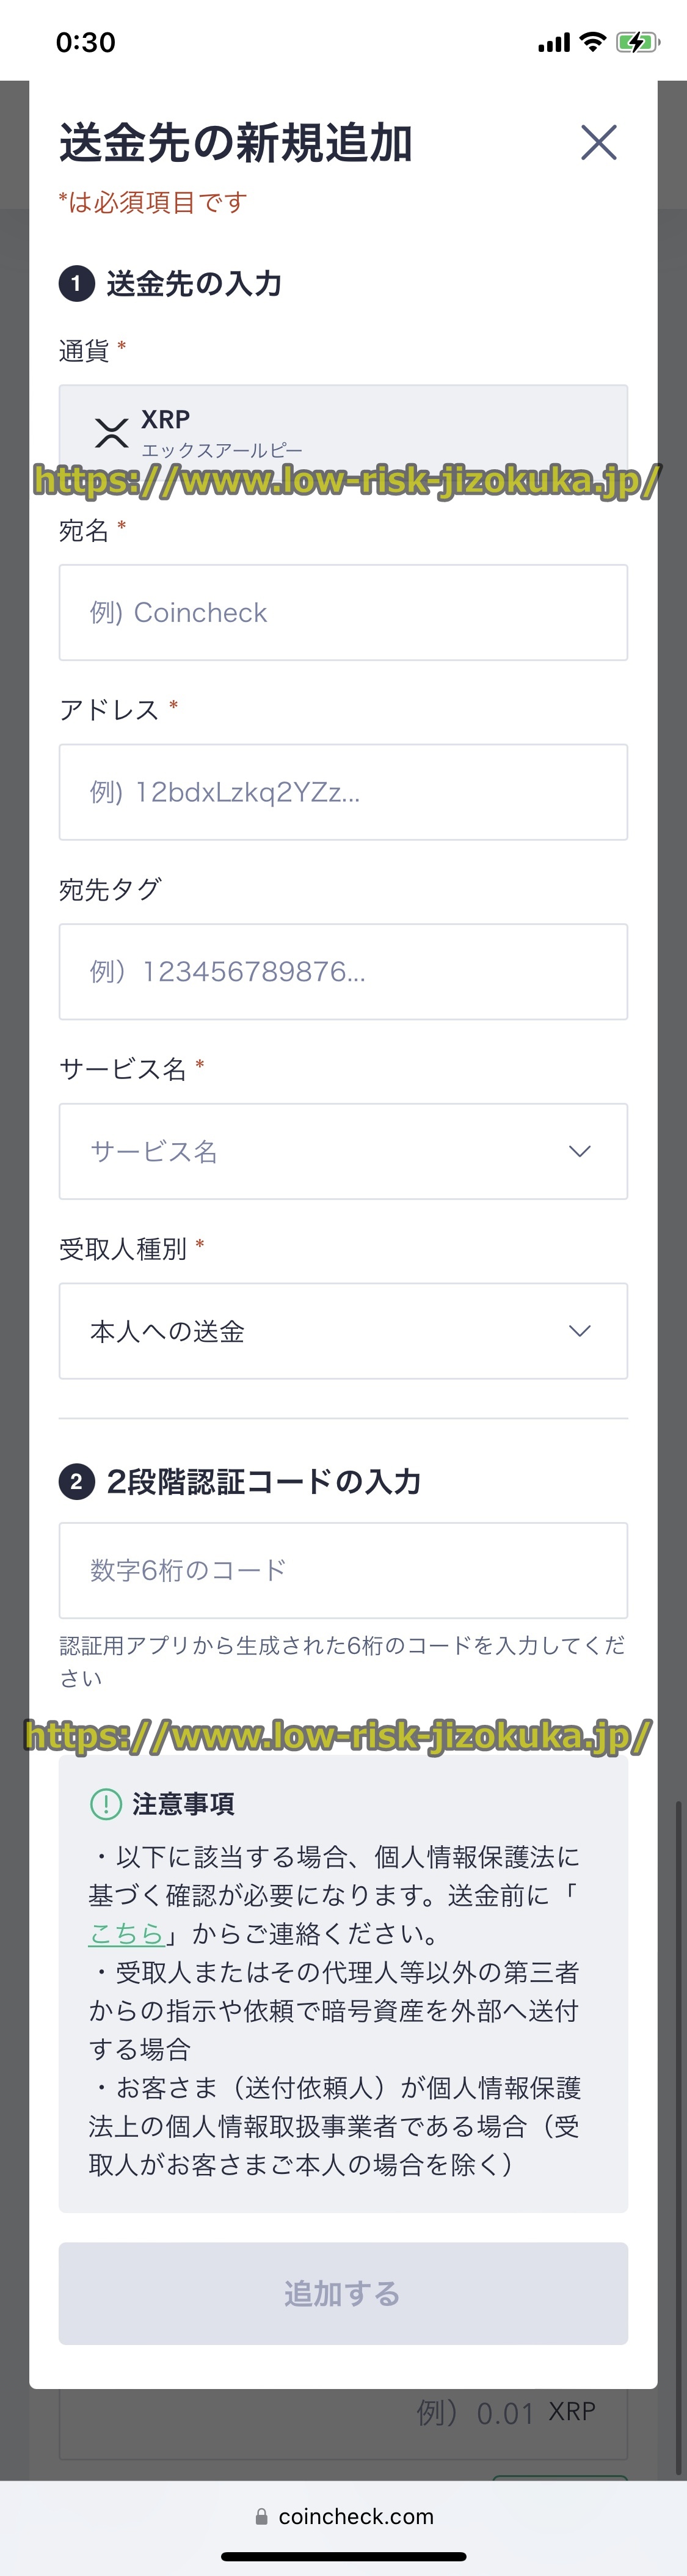The image size is (687, 2576).
Task: Close the 送金先の新規追加 dialog
Action: pyautogui.click(x=598, y=142)
